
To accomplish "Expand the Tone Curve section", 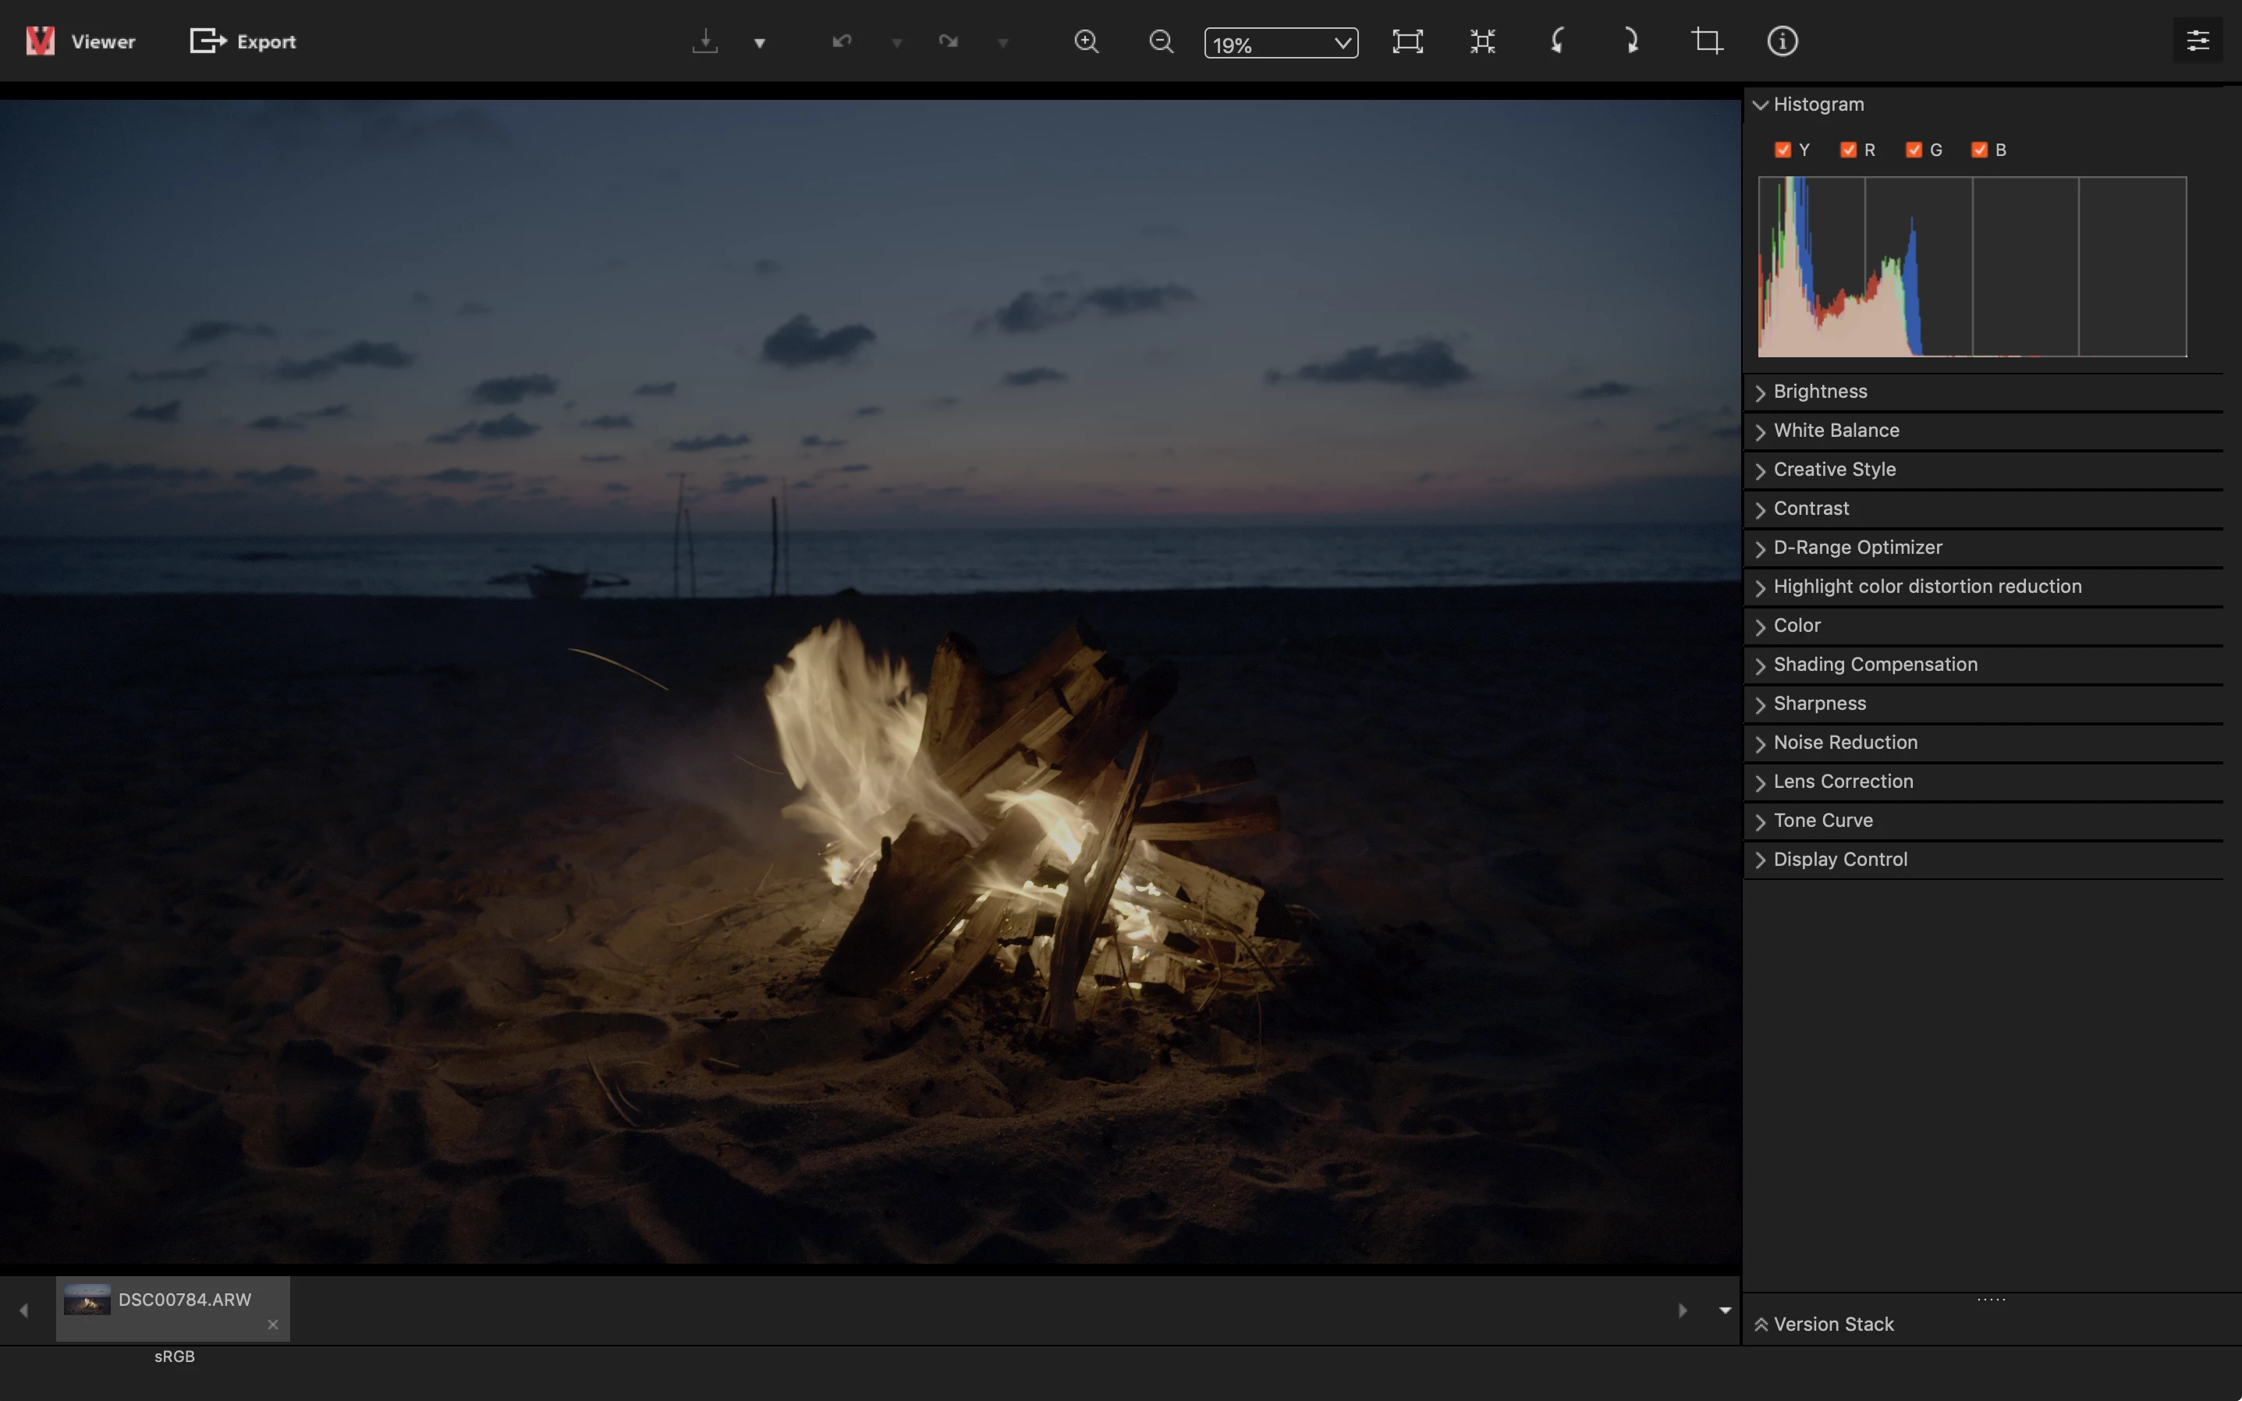I will tap(1822, 821).
